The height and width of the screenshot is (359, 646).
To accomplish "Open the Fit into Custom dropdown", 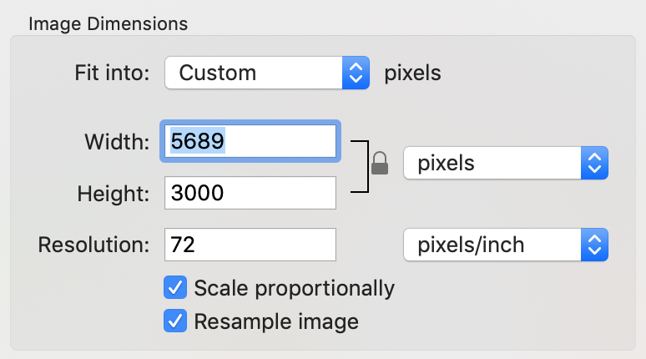I will (267, 73).
